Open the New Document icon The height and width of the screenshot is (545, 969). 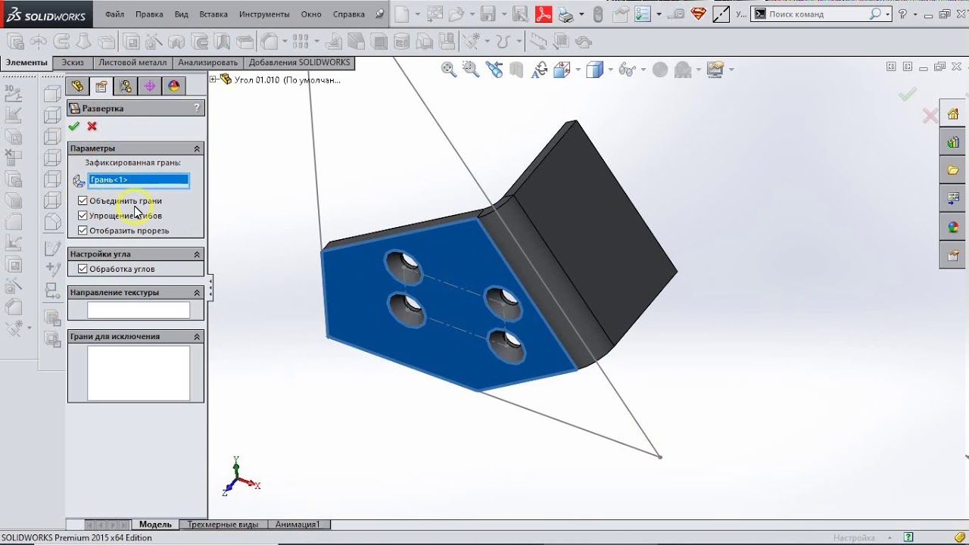(402, 14)
